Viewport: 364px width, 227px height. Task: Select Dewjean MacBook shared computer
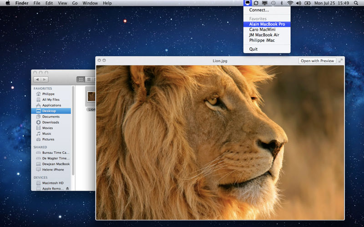51,164
